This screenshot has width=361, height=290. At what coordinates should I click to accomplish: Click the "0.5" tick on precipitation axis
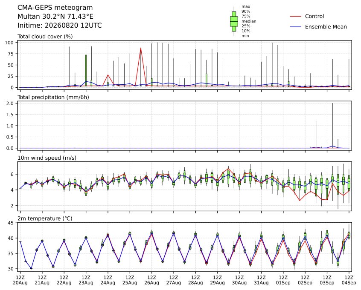click(10, 137)
